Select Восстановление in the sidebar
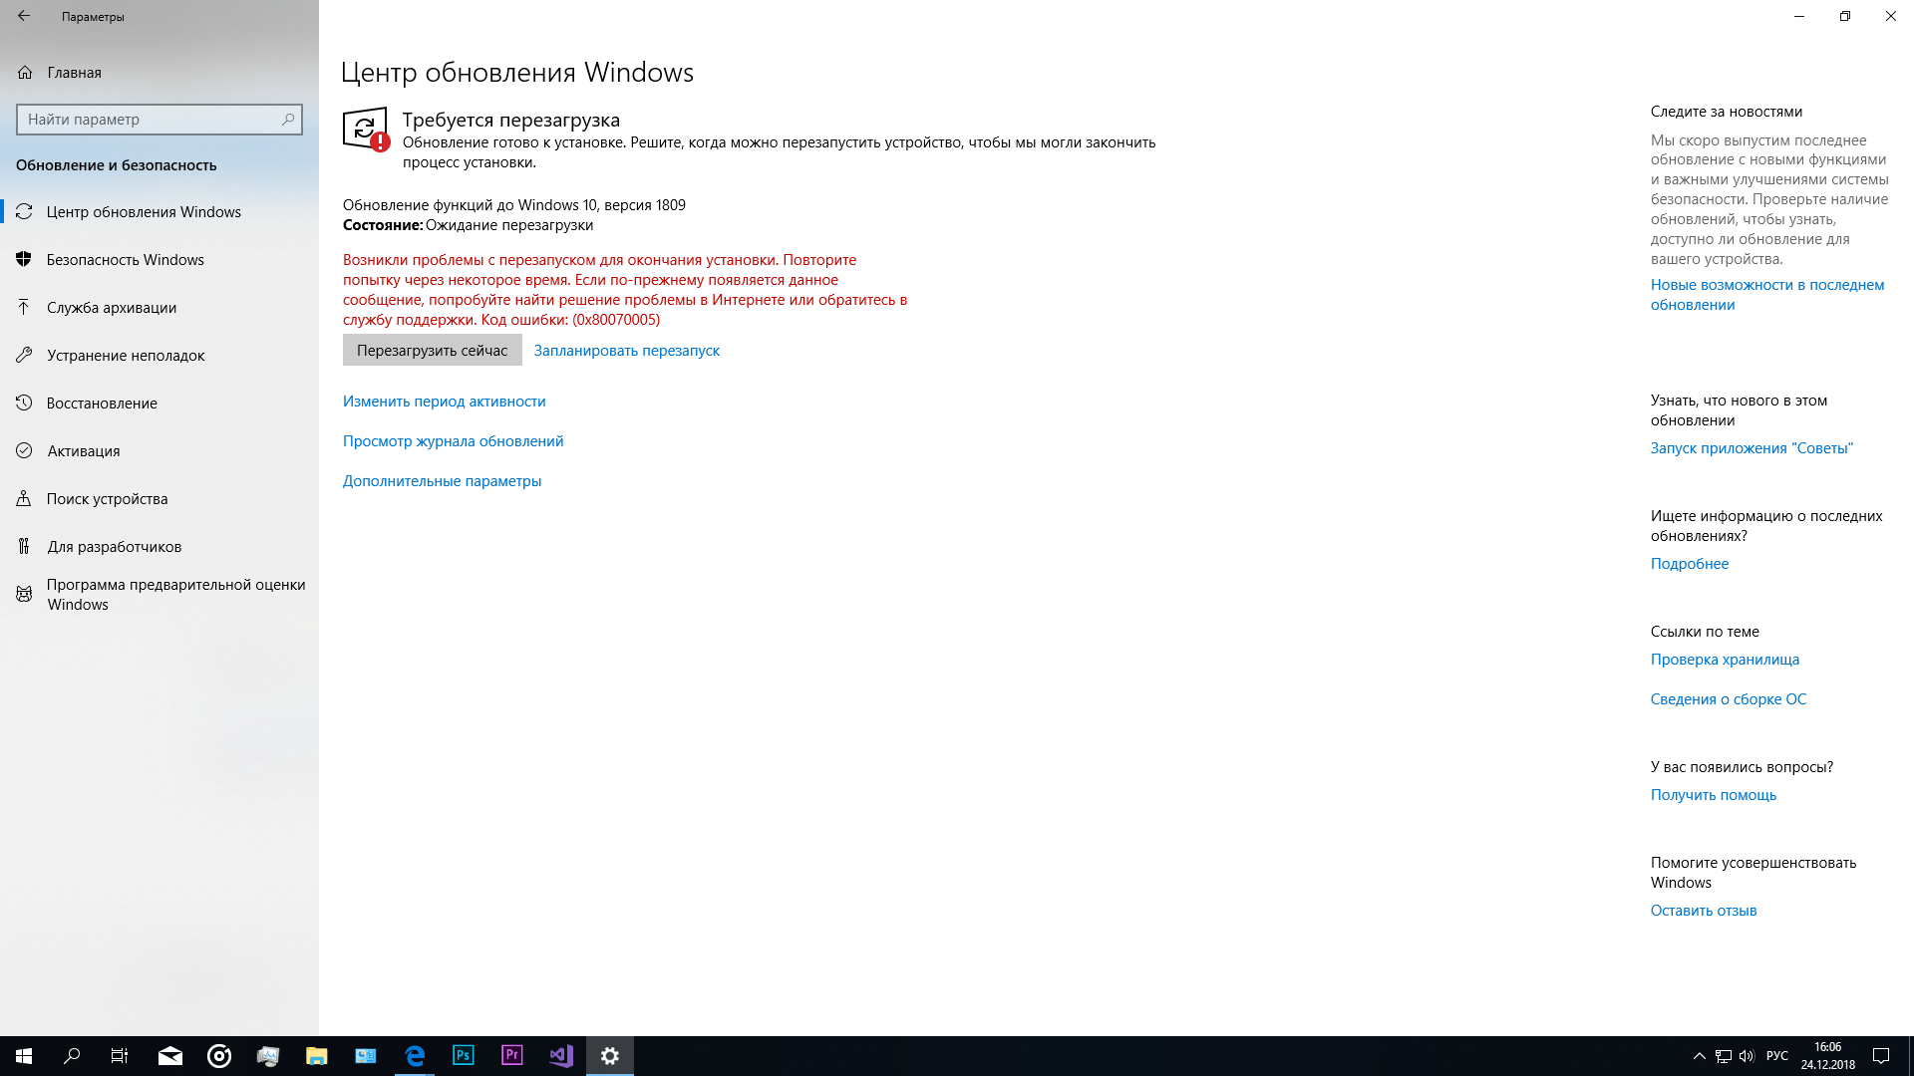Image resolution: width=1914 pixels, height=1077 pixels. pyautogui.click(x=102, y=404)
